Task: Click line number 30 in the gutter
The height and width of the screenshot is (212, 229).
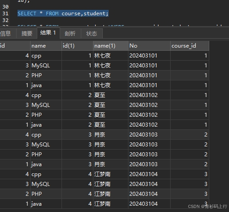Action: click(5, 7)
